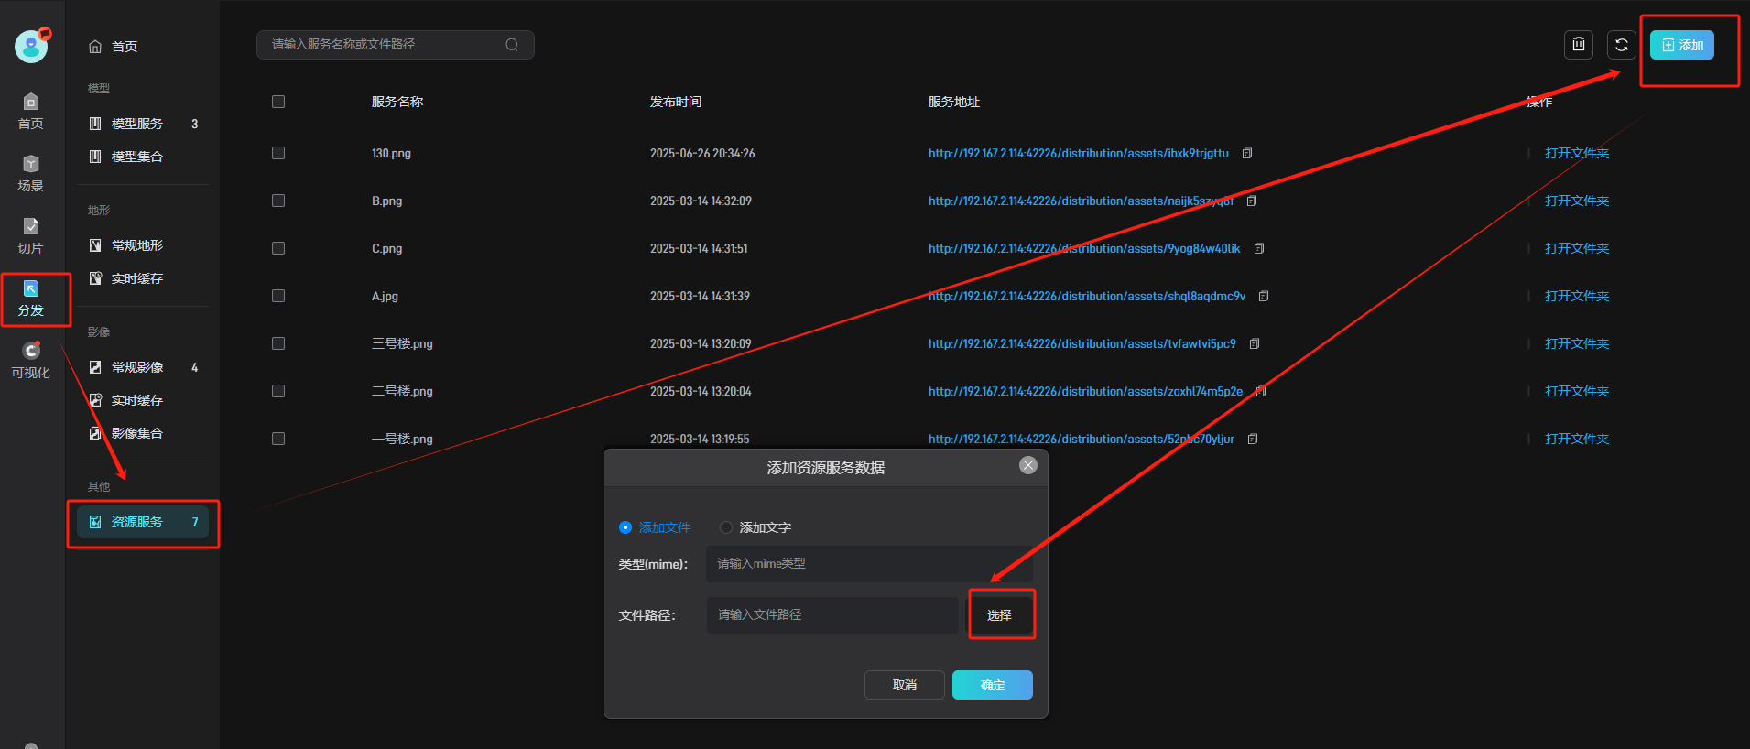The image size is (1750, 749).
Task: Open the 可视化 section
Action: click(31, 360)
